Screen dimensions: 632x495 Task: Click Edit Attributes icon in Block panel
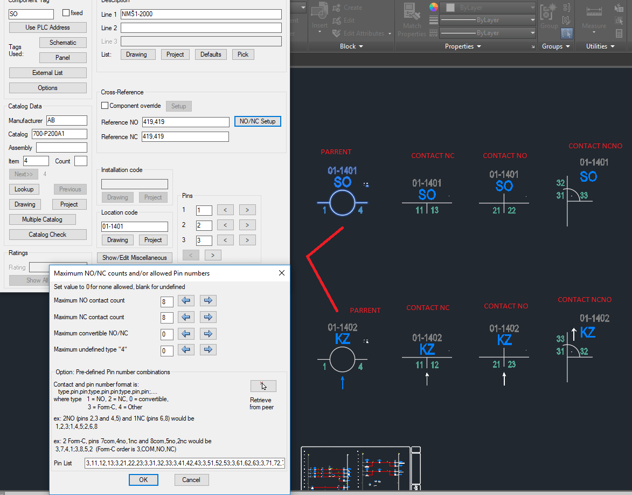337,33
